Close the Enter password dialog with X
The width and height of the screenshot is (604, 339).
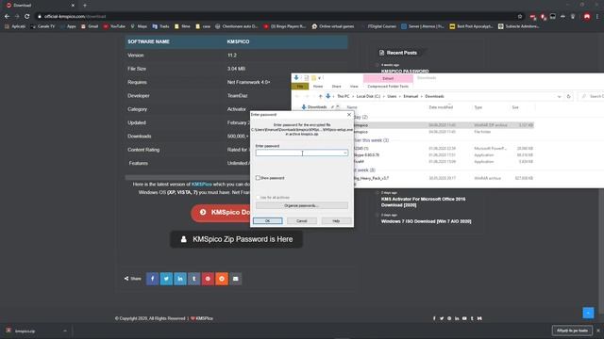click(349, 115)
